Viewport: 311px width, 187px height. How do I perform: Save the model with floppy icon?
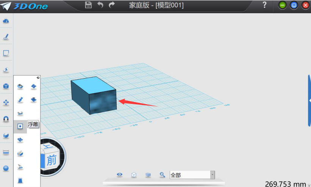click(x=88, y=5)
